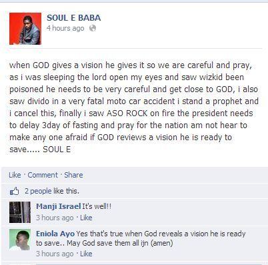The image size is (268, 265).
Task: Click the post's '4 hours ago' timestamp
Action: point(65,29)
